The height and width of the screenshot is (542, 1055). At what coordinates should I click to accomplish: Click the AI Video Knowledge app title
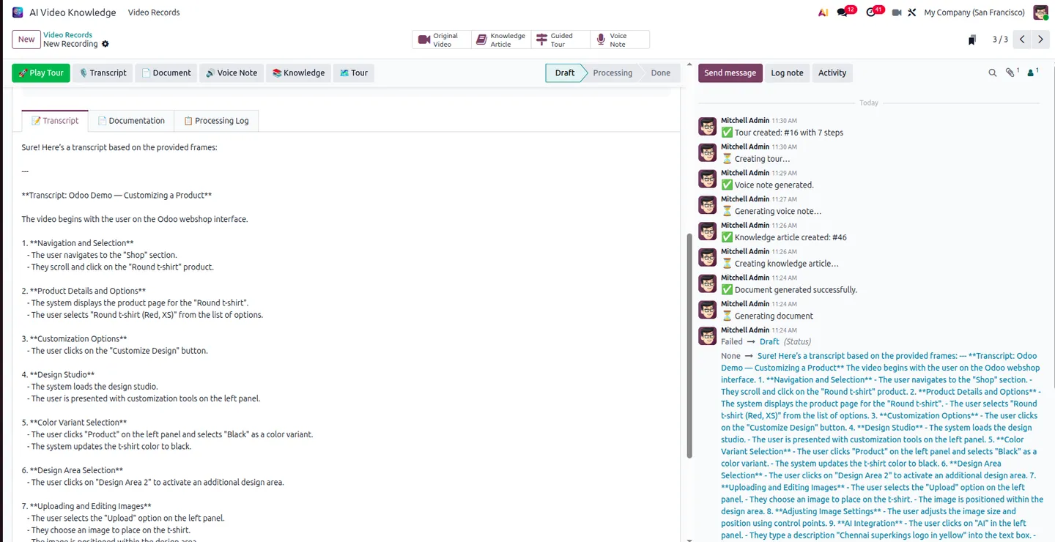point(73,12)
